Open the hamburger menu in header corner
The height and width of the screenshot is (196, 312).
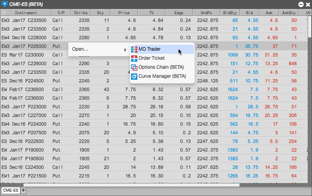(x=4, y=13)
